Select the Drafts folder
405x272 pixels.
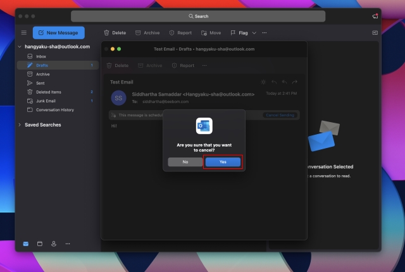[58, 65]
